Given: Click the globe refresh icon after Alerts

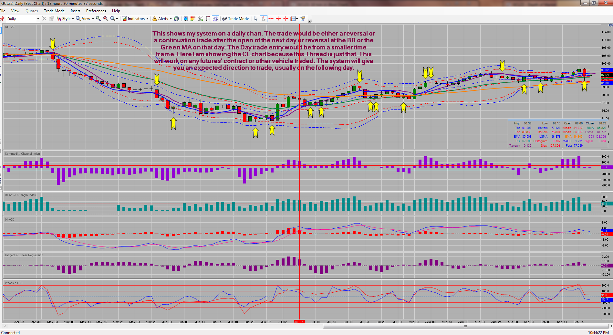Looking at the screenshot, I should tap(176, 19).
